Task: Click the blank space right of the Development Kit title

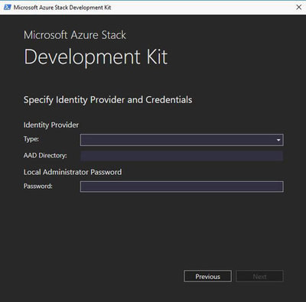Action: coord(235,57)
